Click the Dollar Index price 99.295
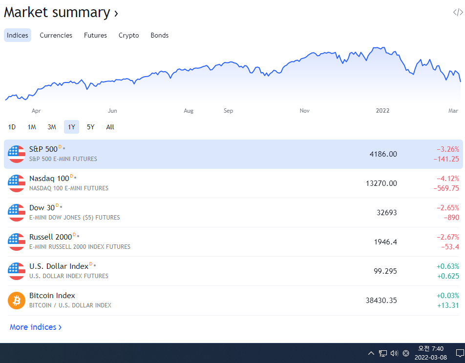 click(x=385, y=271)
